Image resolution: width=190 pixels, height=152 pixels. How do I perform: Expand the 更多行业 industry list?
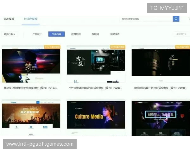click(x=9, y=34)
